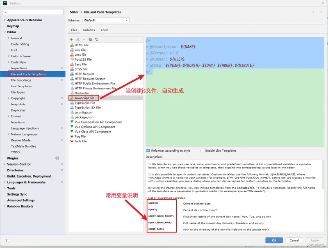Expand the General settings node

pos(8,38)
